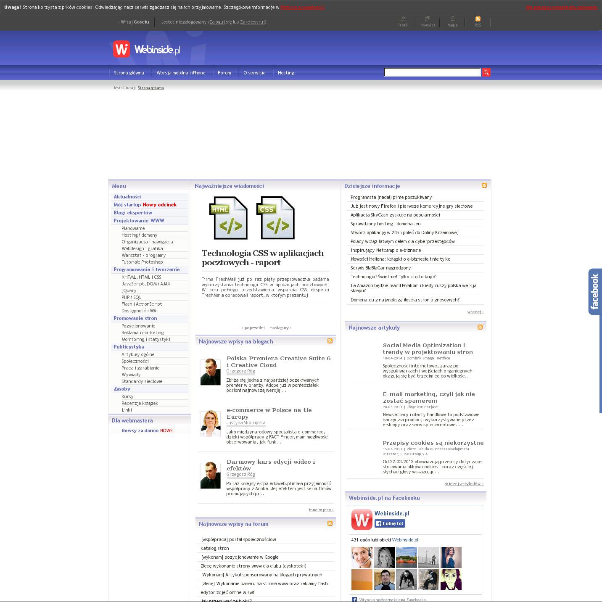Open RSS feed for Najnowsze wpisy na blogach

pos(330,341)
